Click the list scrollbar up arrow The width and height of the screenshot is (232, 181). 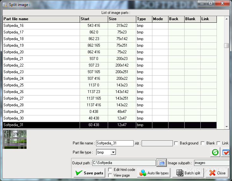[227, 19]
